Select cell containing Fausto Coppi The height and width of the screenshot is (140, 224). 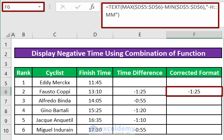pyautogui.click(x=55, y=92)
